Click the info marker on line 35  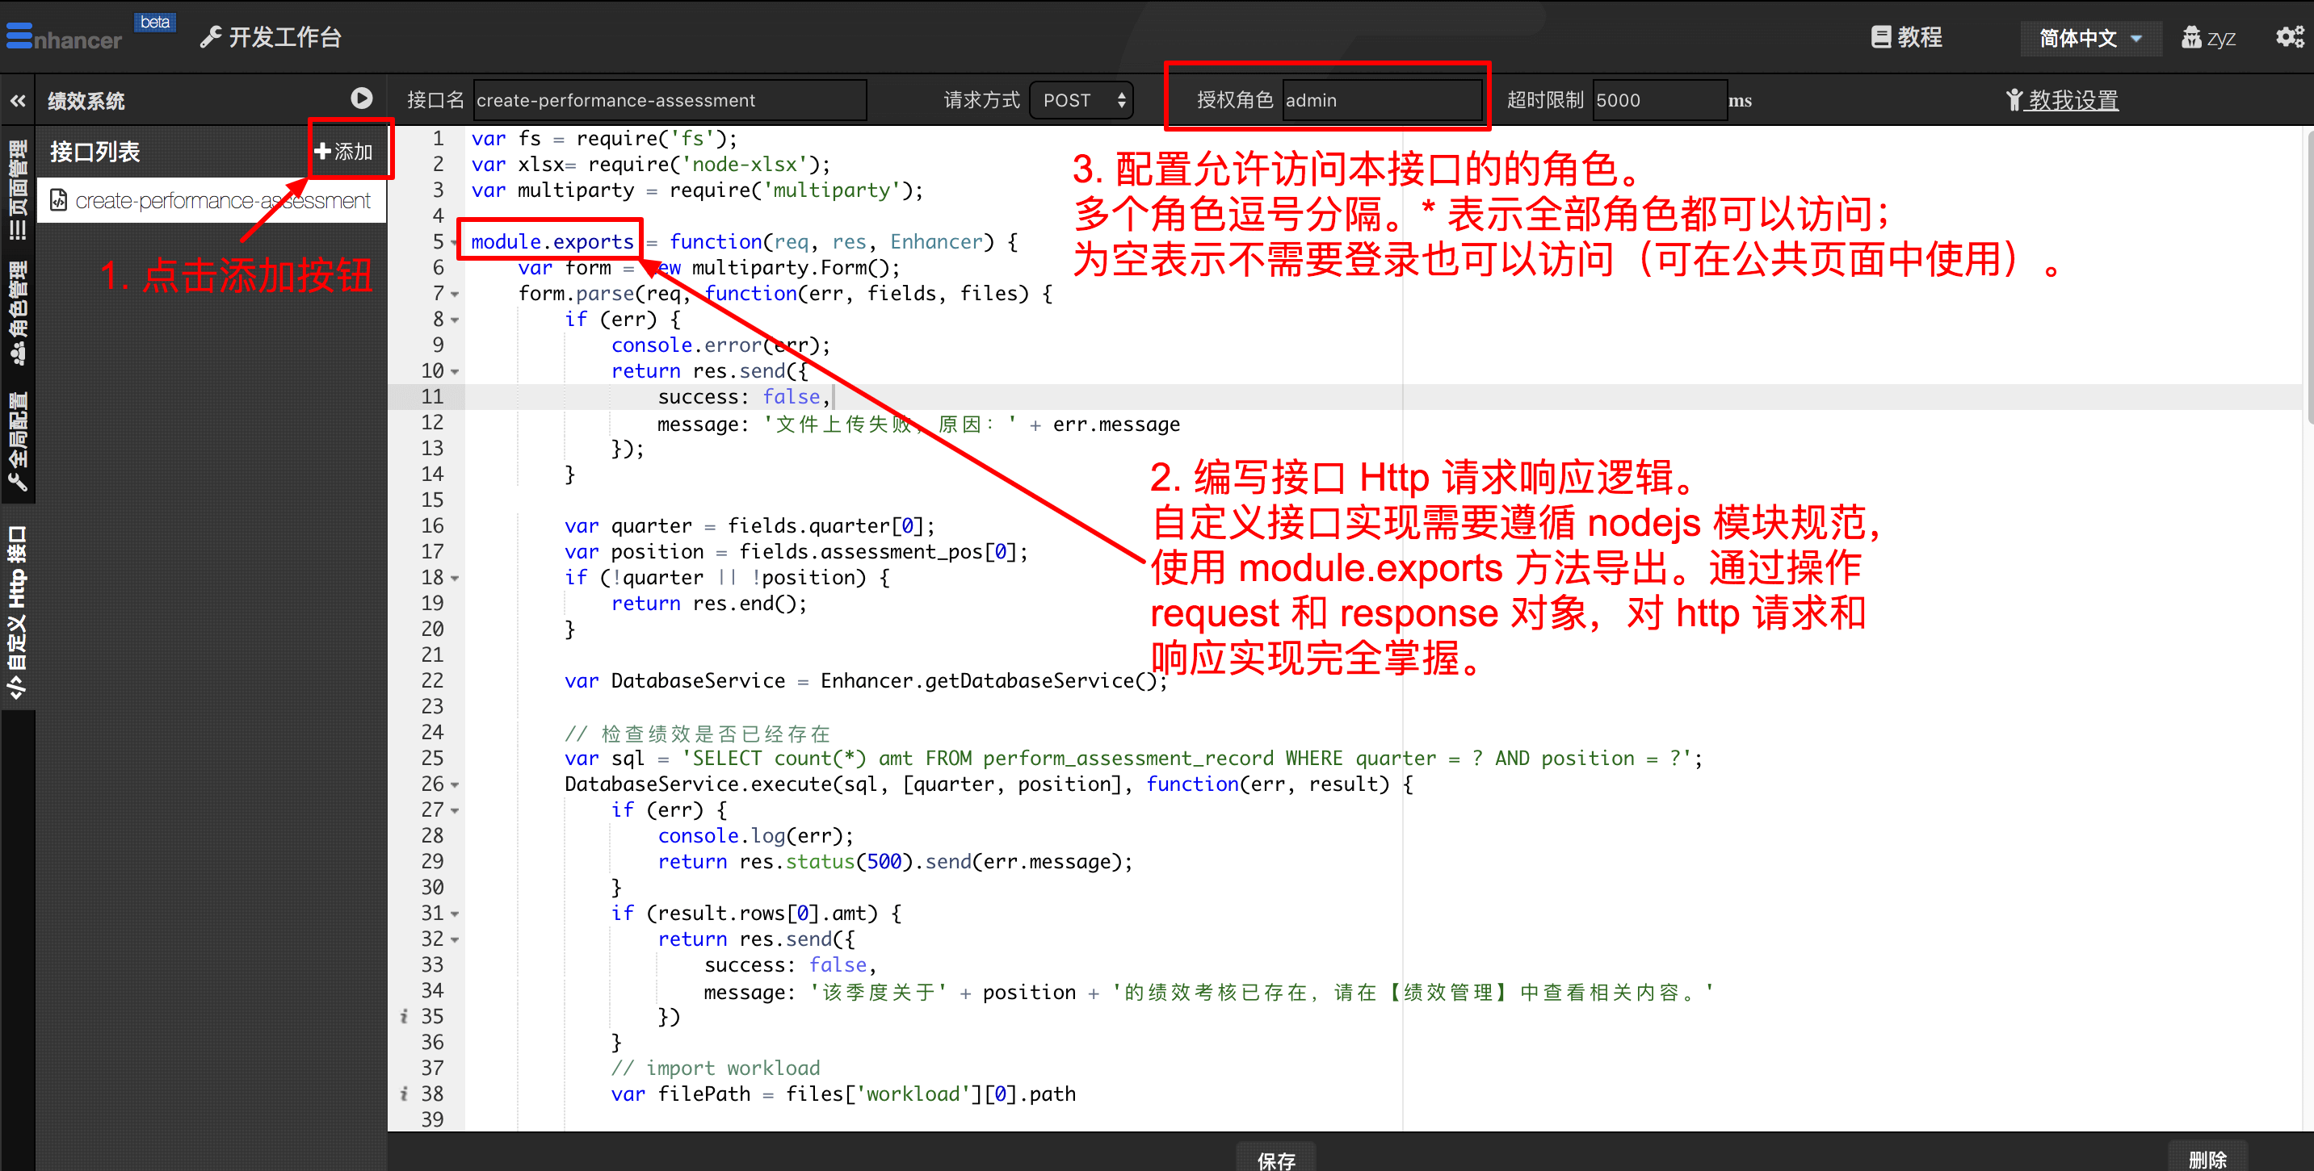[x=404, y=1016]
